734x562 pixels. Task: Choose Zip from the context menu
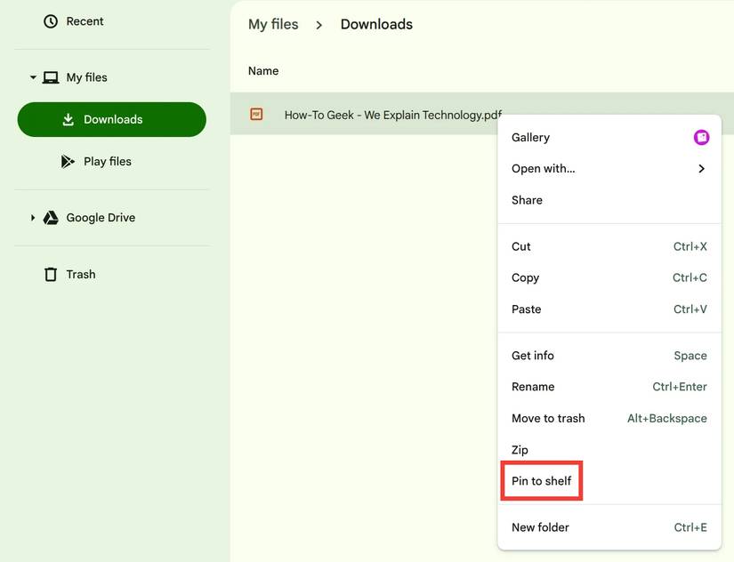click(x=520, y=449)
